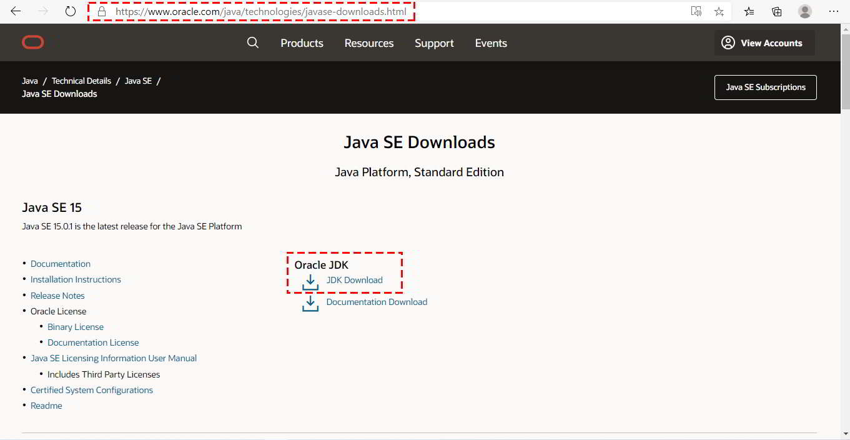Open the Products menu

coord(302,43)
